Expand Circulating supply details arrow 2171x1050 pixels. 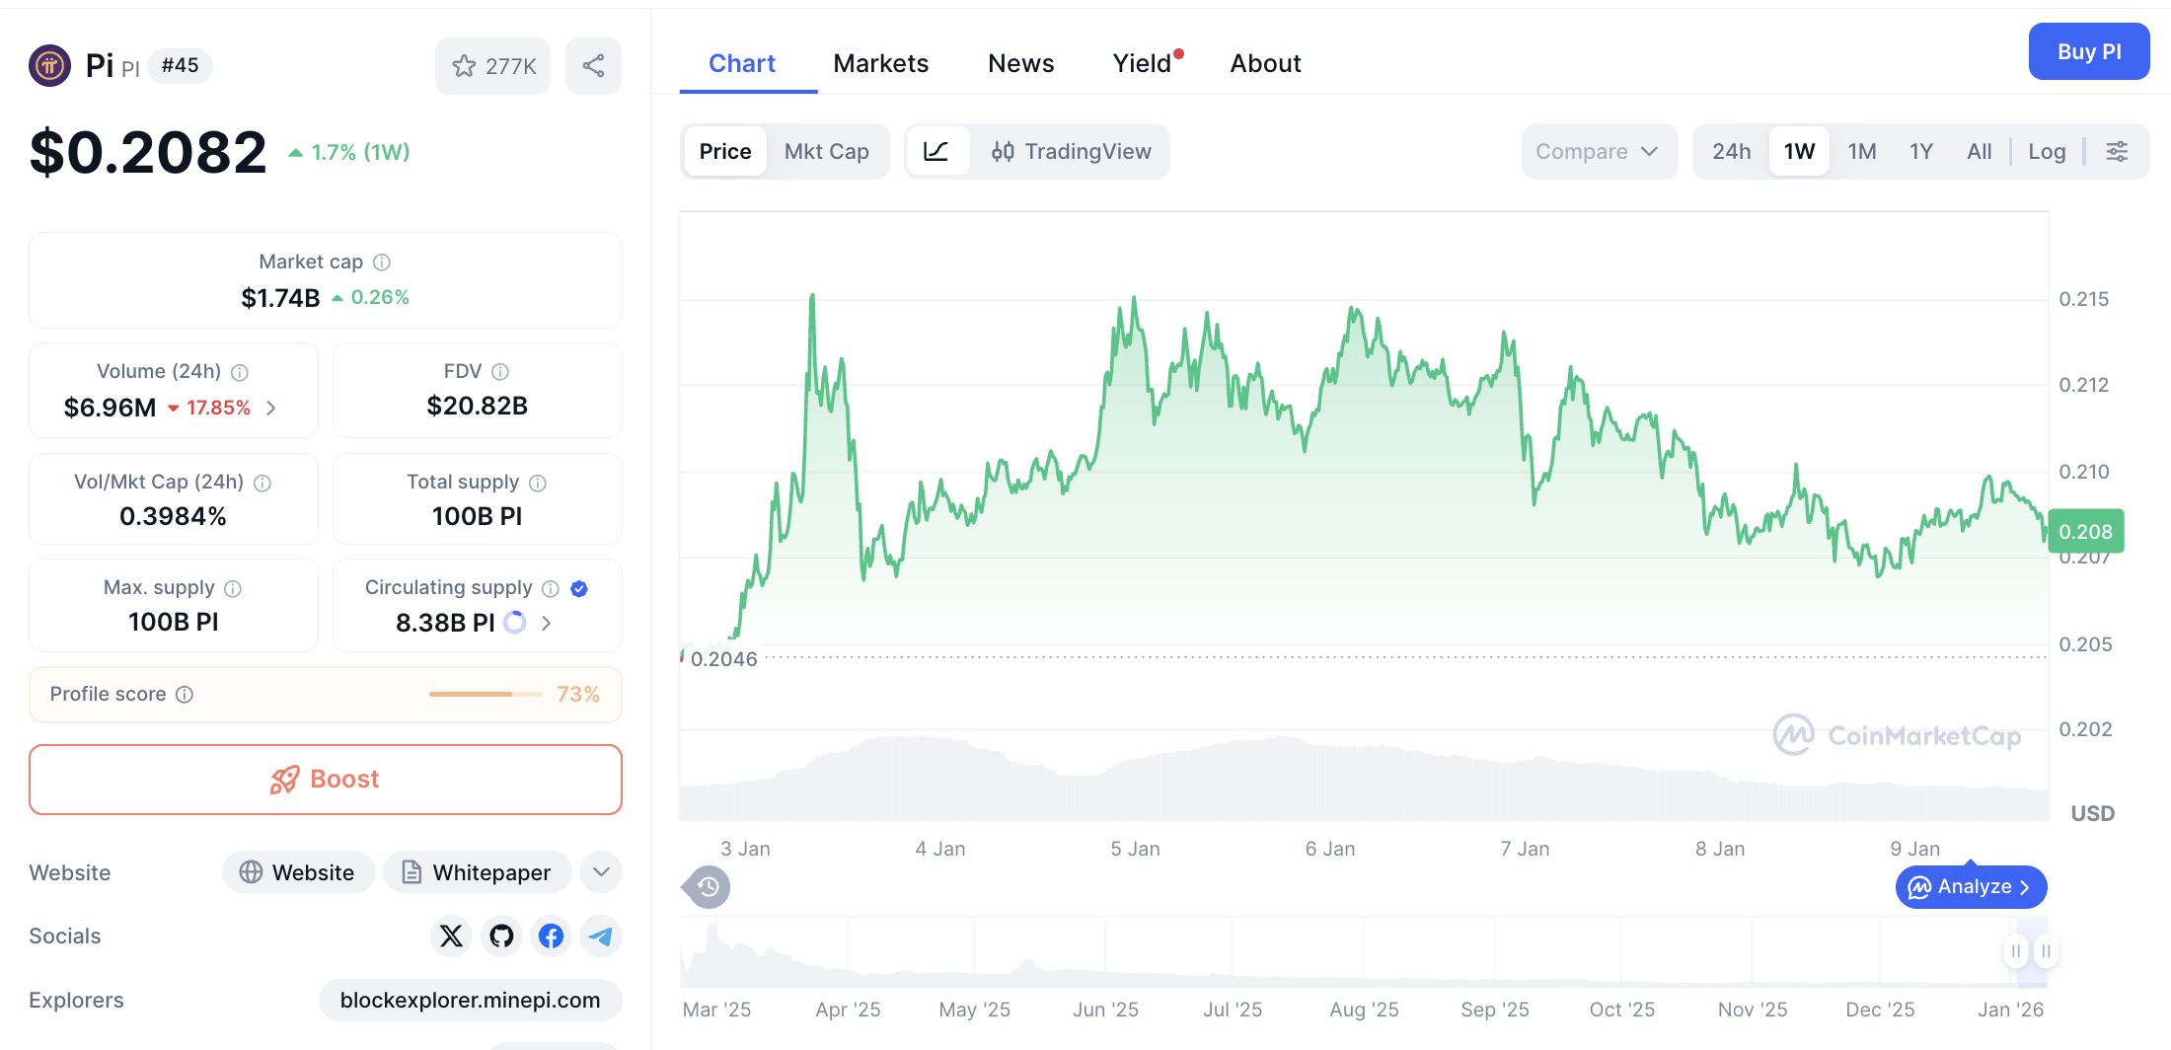[546, 623]
